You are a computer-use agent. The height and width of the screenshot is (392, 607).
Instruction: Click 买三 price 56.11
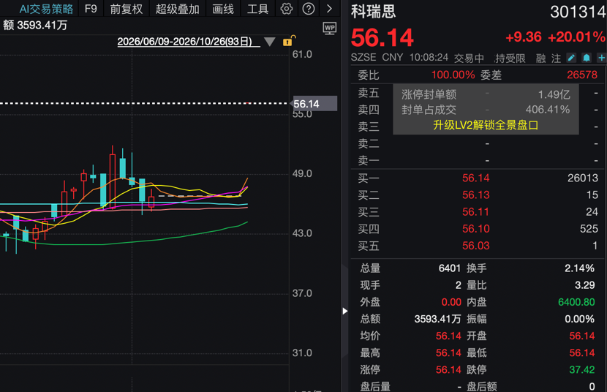point(476,212)
